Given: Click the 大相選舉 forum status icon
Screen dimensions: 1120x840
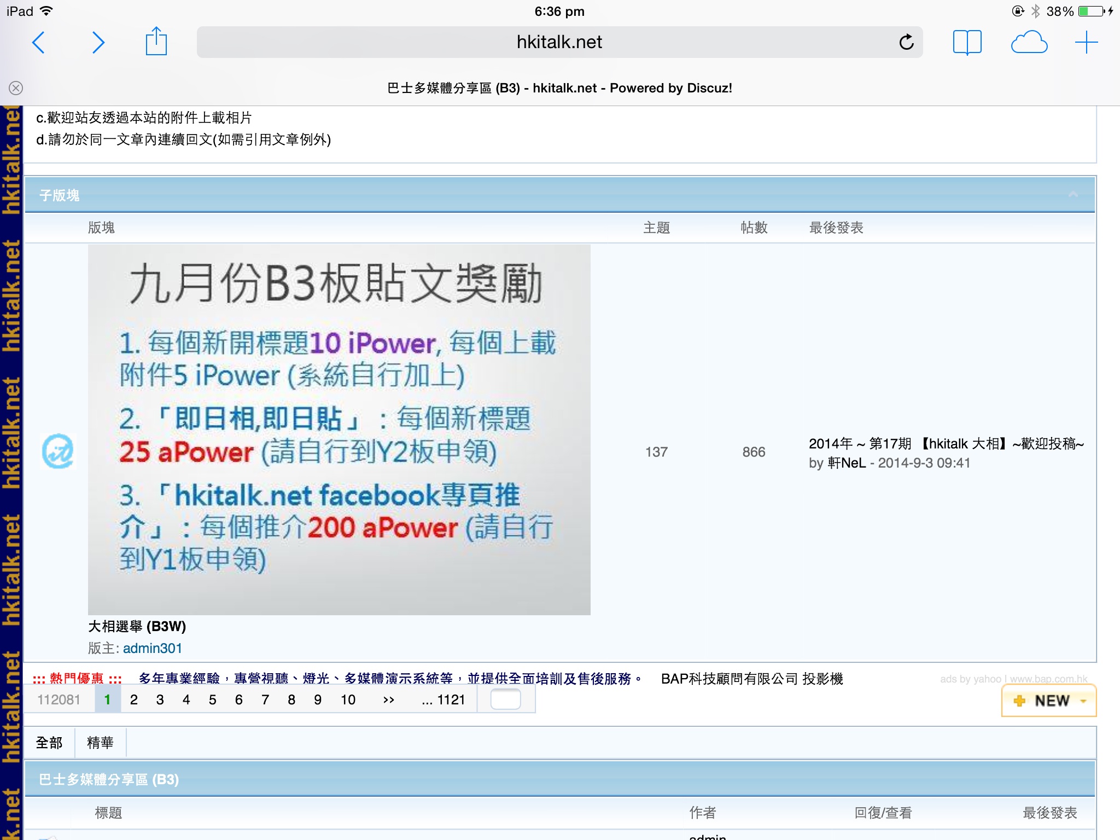Looking at the screenshot, I should click(57, 452).
